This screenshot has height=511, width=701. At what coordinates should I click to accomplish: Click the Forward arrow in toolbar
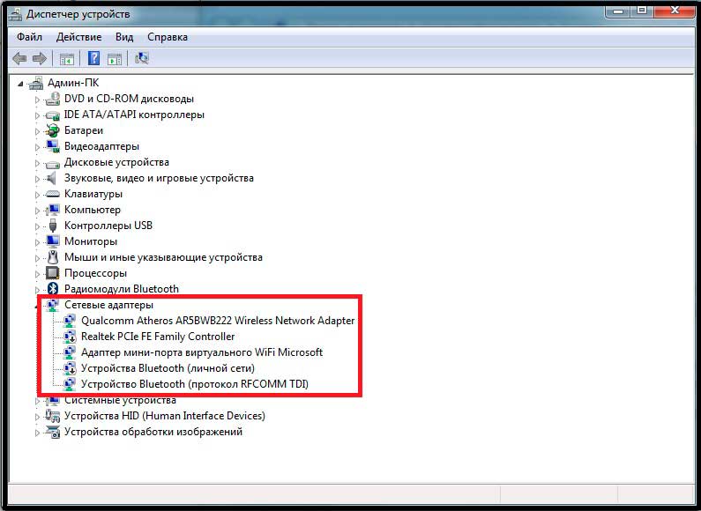click(40, 59)
